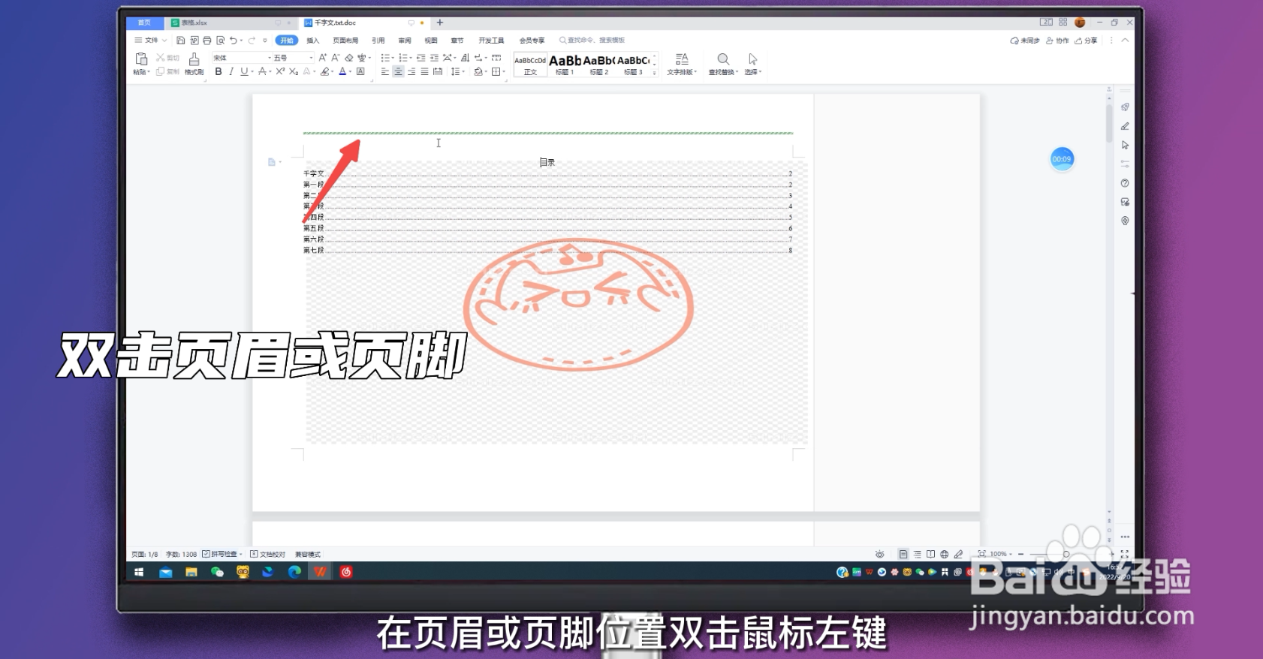Click the Print icon in quick access toolbar
This screenshot has width=1263, height=659.
click(x=207, y=41)
